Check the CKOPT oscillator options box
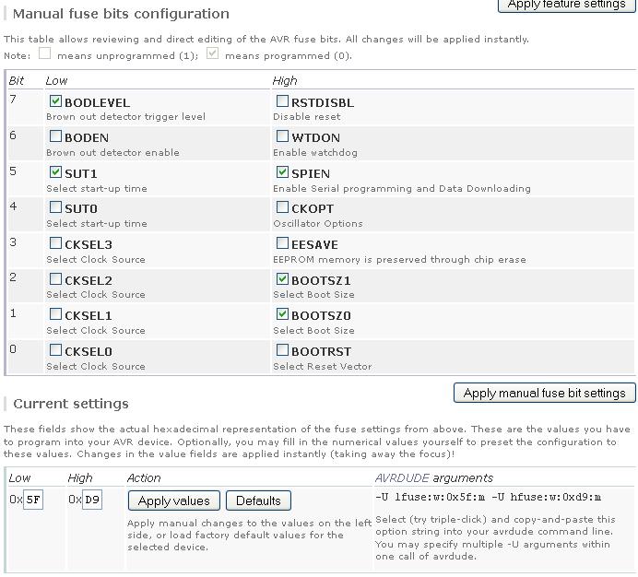This screenshot has width=638, height=577. click(x=282, y=207)
